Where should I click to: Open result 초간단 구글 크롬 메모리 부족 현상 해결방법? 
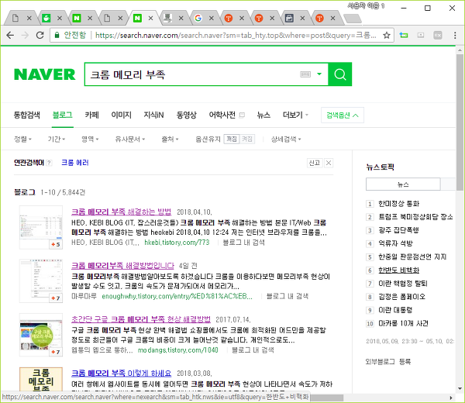[141, 319]
